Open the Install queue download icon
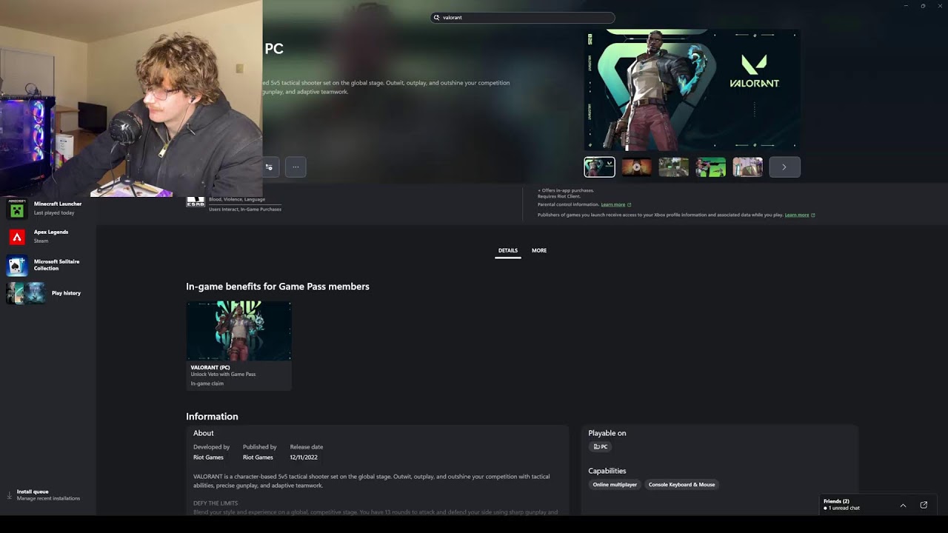The width and height of the screenshot is (948, 533). click(x=10, y=495)
